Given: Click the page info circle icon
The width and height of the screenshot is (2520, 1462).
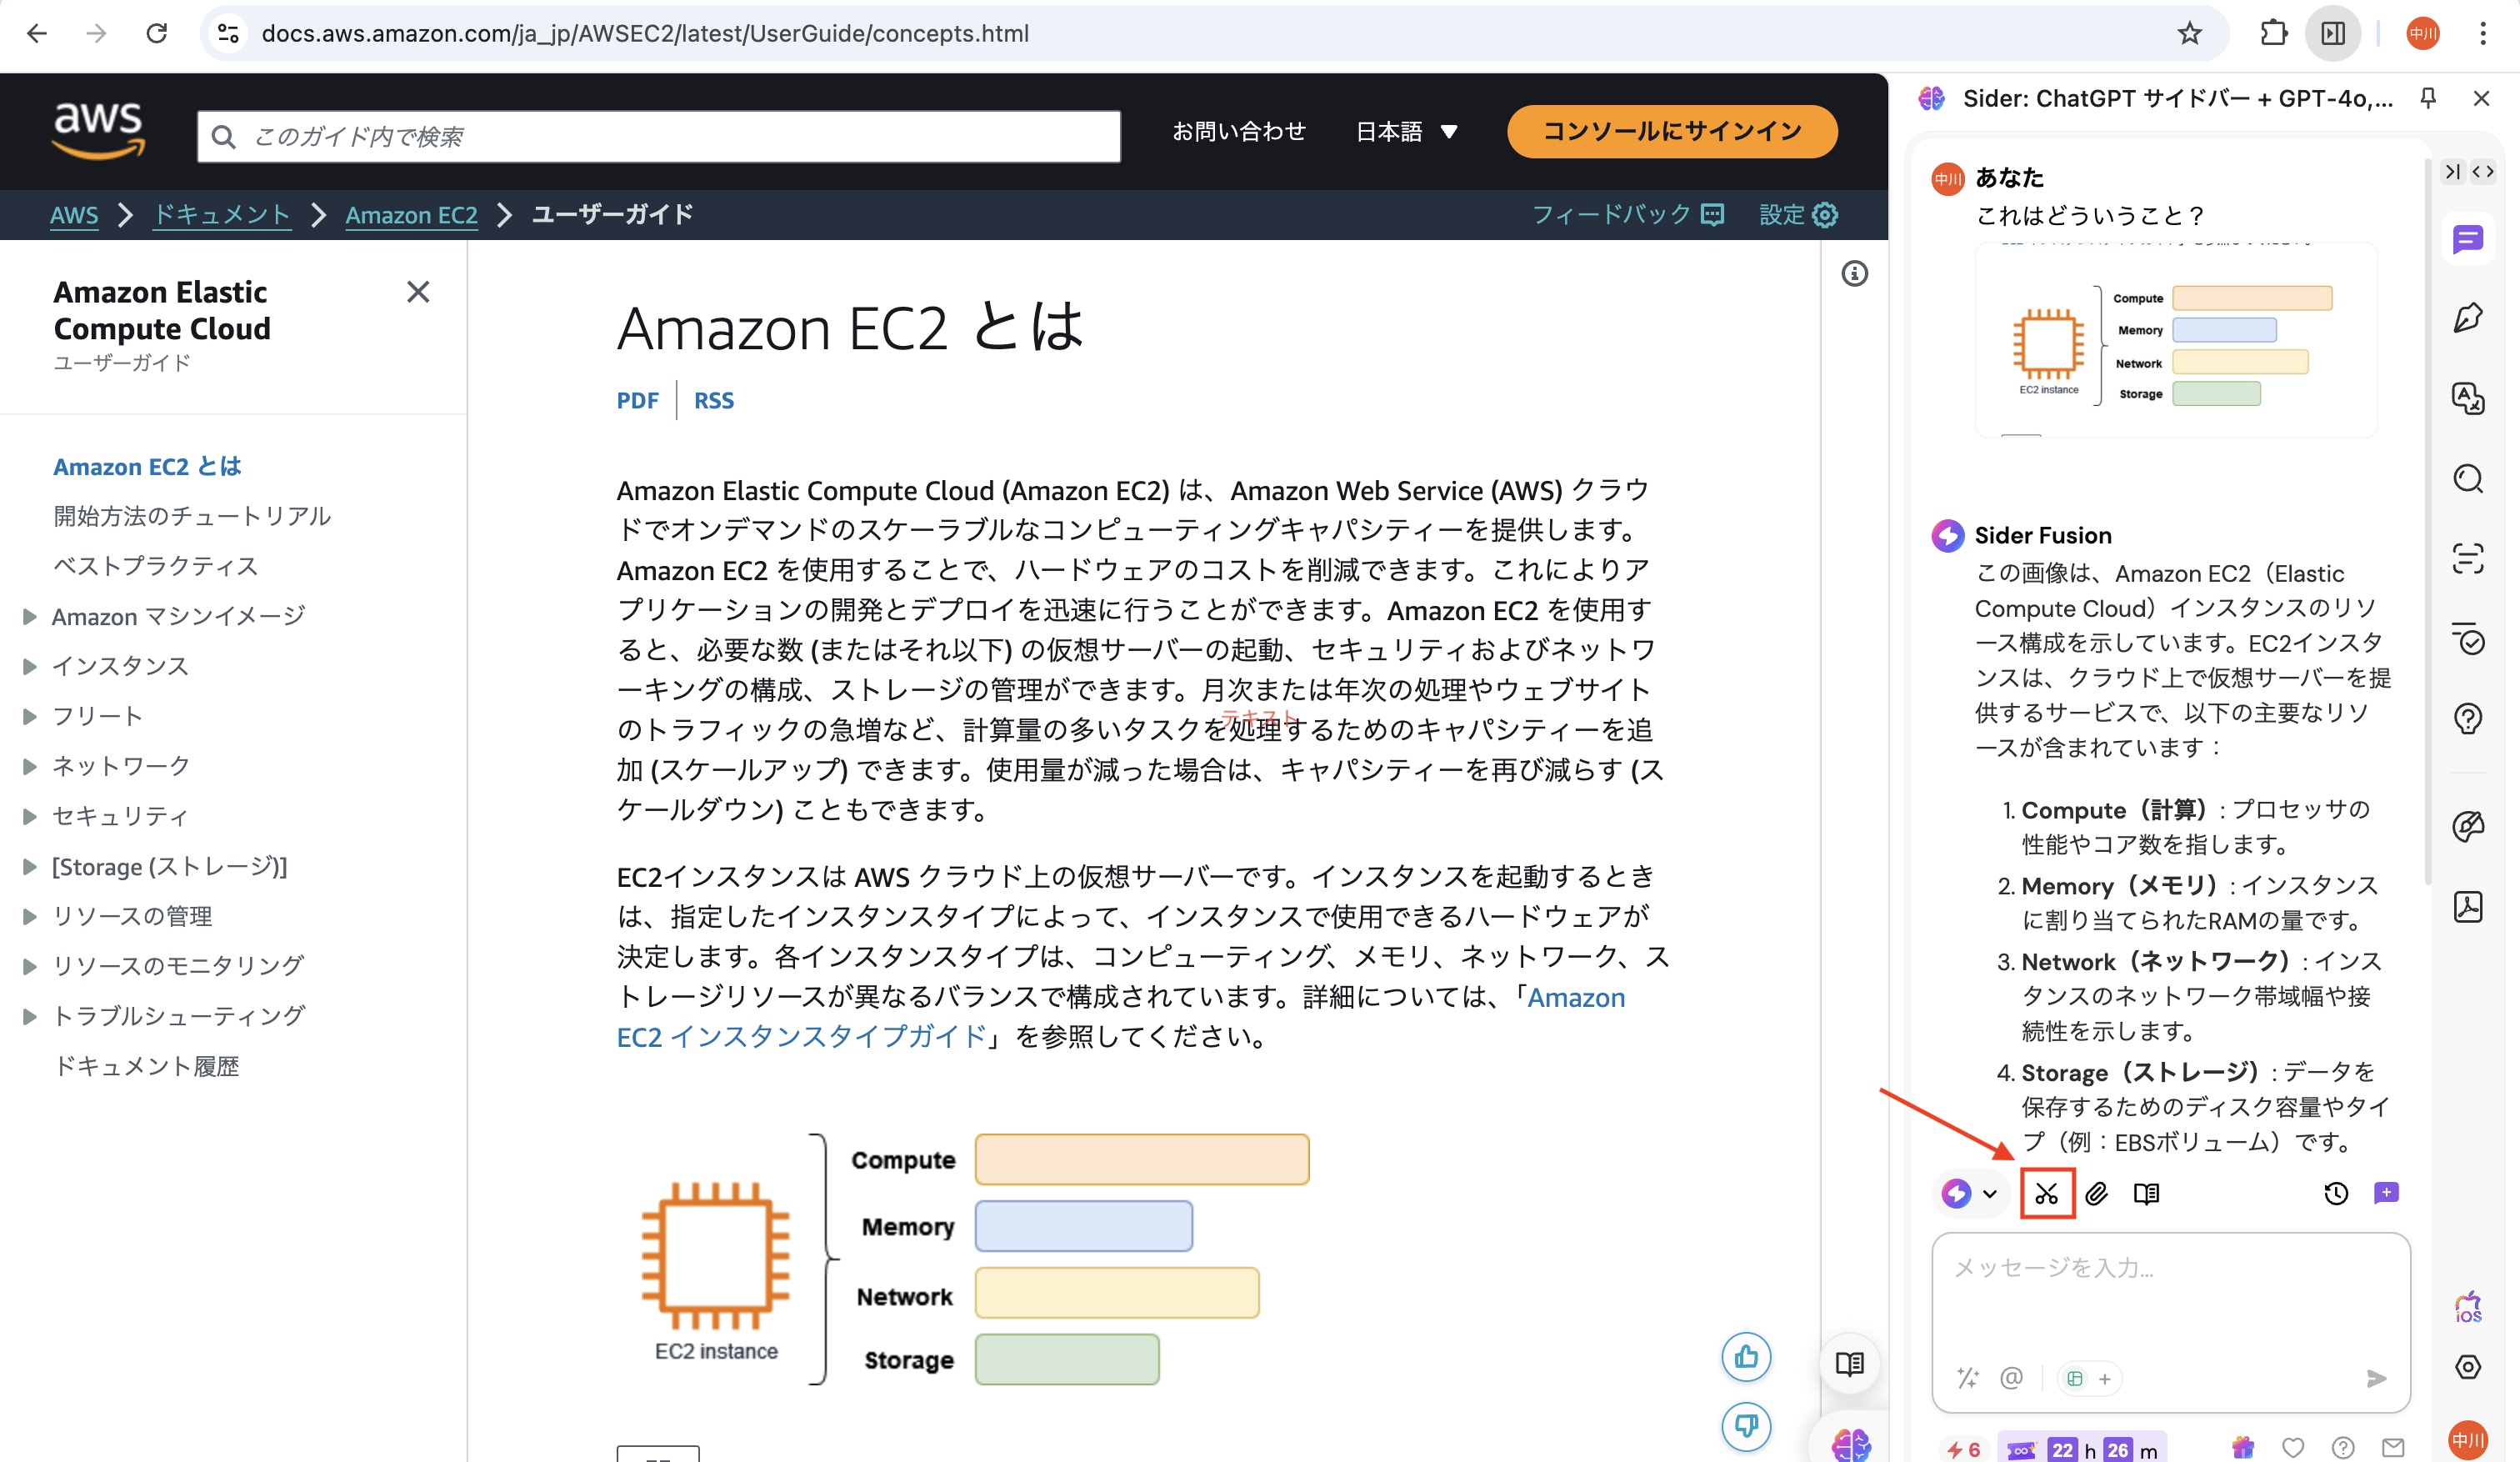Looking at the screenshot, I should (x=1854, y=273).
